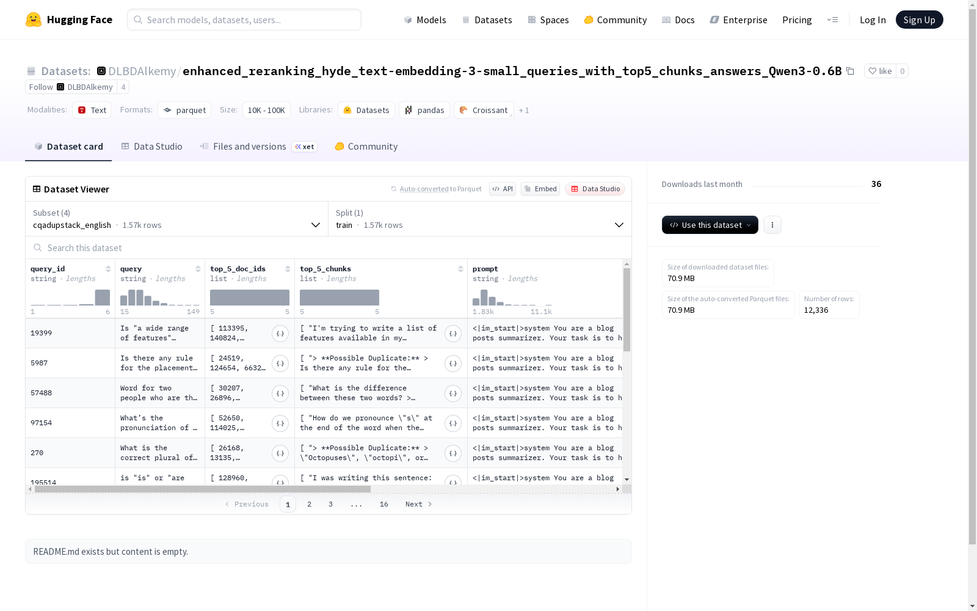Expand the top_5_chunks cell in row 97154
The height and width of the screenshot is (611, 977).
pos(453,423)
